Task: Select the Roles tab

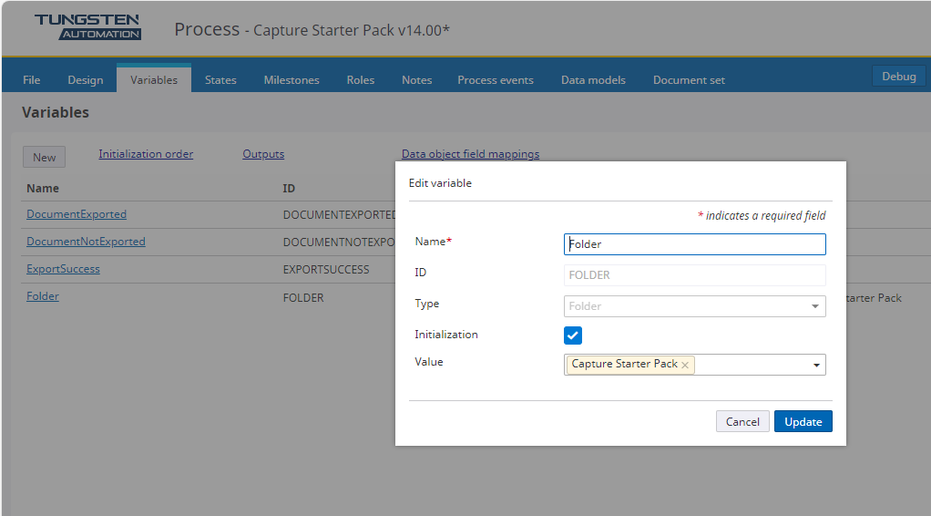Action: tap(361, 79)
